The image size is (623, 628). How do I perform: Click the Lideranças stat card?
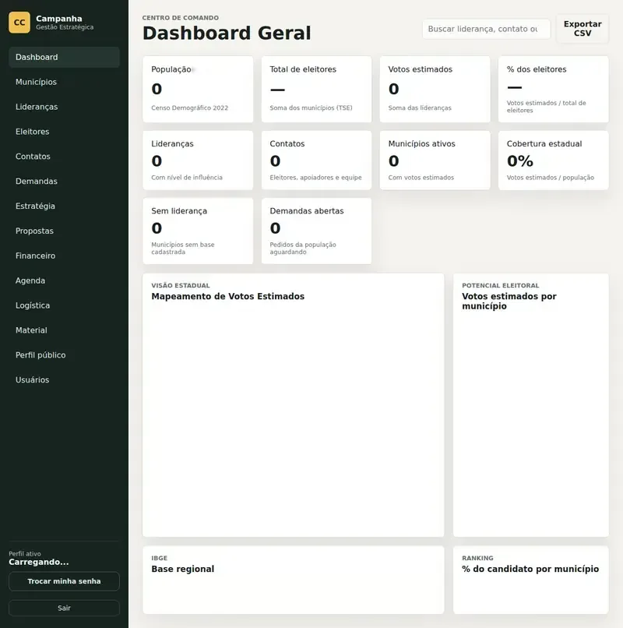198,161
